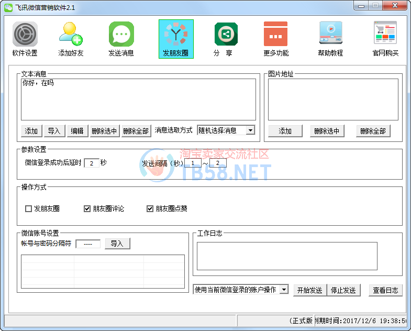The image size is (411, 331).
Task: Open 软件设置 gear icon
Action: click(25, 34)
